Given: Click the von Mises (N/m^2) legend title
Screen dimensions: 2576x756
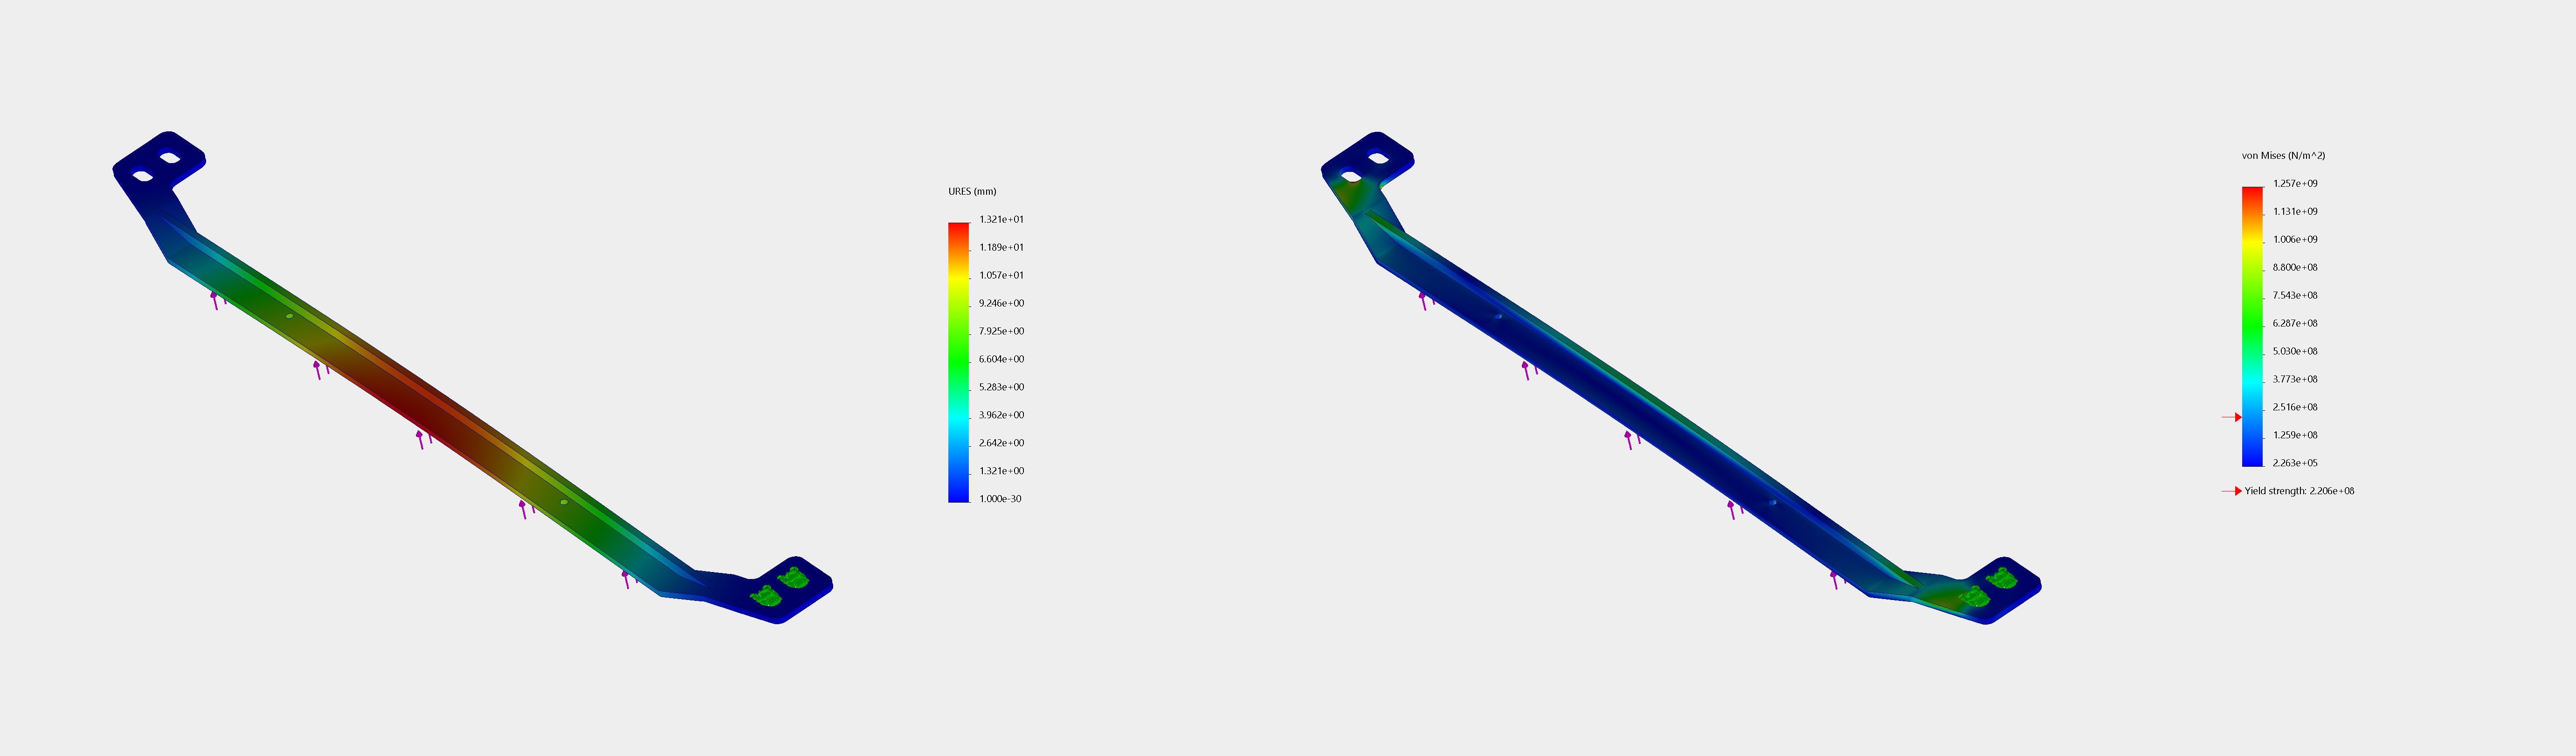Looking at the screenshot, I should (2283, 156).
